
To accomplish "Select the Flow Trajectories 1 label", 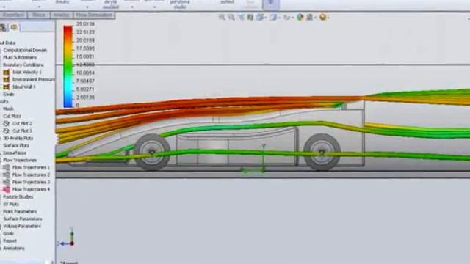I will (x=31, y=167).
